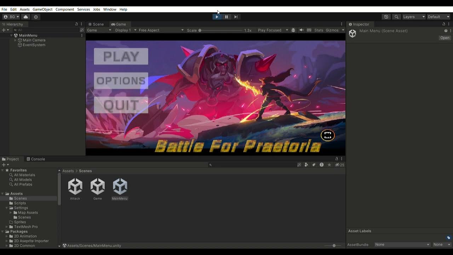Open the Edit menu
453x255 pixels.
13,9
